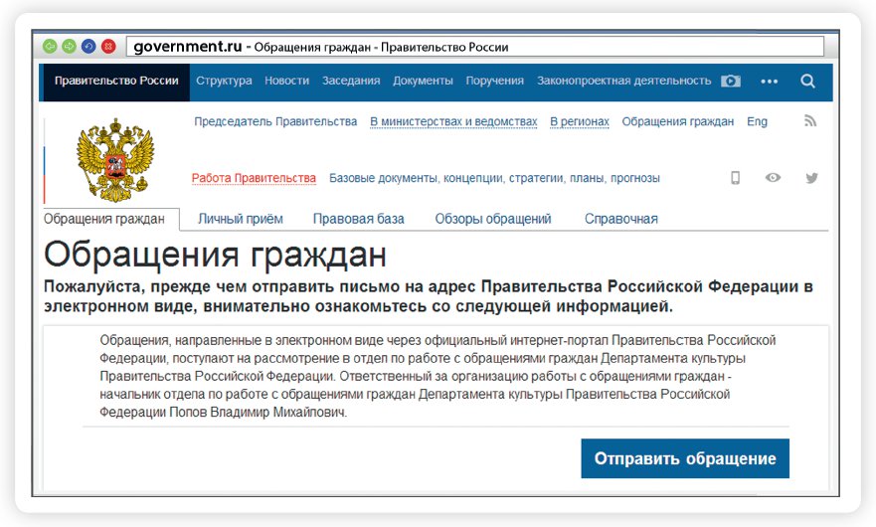Image resolution: width=876 pixels, height=527 pixels.
Task: Select the Справочная tab
Action: point(621,219)
